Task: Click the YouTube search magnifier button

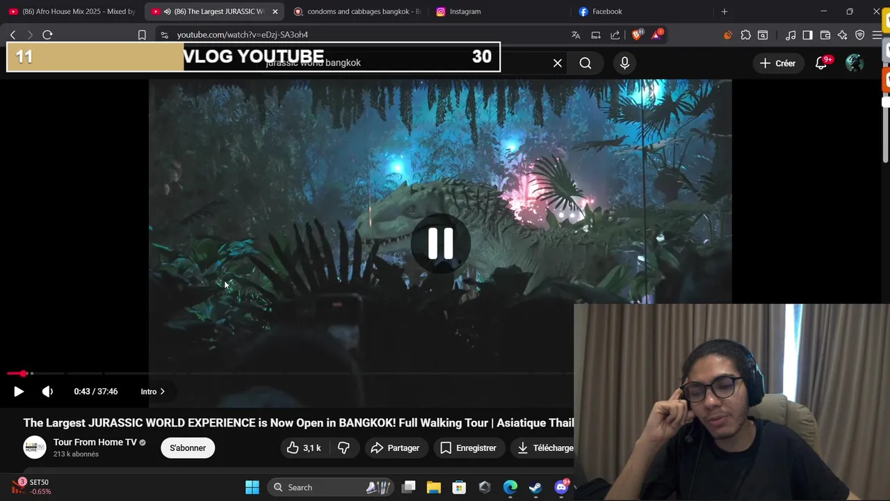Action: coord(585,63)
